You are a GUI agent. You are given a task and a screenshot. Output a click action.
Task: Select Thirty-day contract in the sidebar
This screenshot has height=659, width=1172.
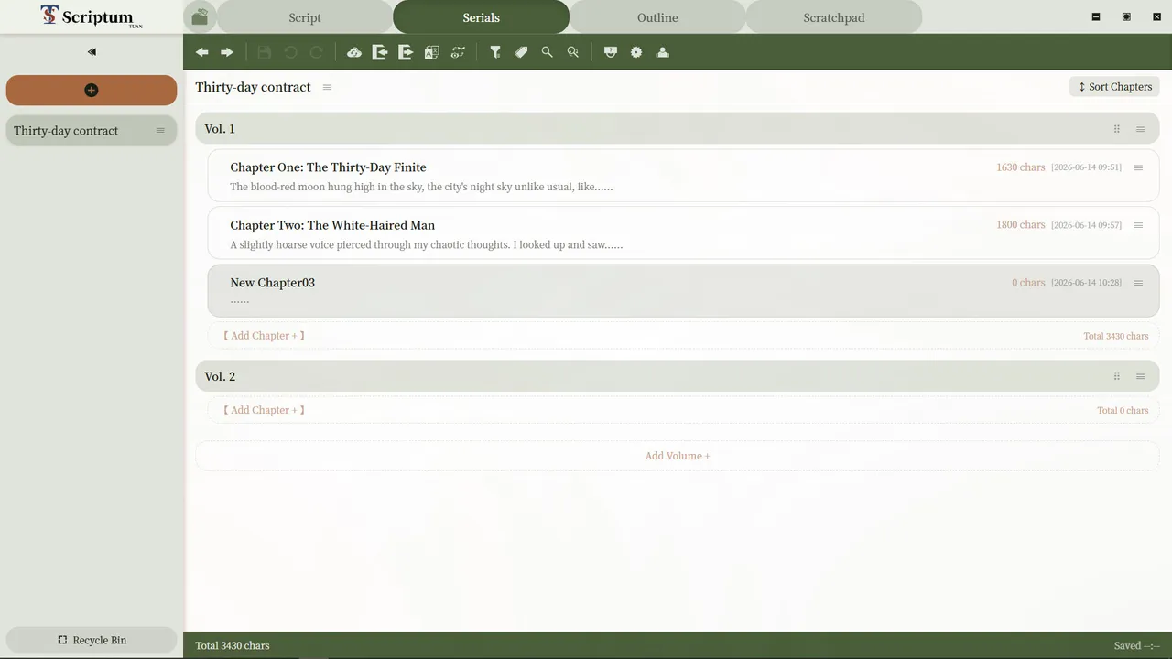pos(92,131)
